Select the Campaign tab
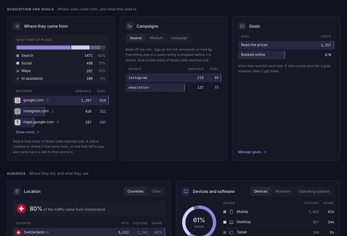The height and width of the screenshot is (236, 347). tap(179, 38)
